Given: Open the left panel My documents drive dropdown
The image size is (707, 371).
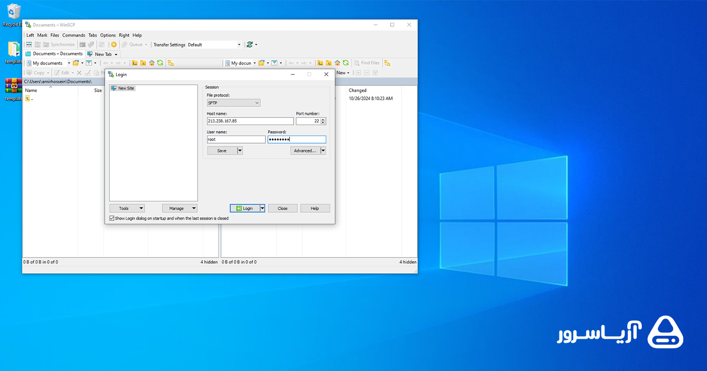Looking at the screenshot, I should point(69,63).
